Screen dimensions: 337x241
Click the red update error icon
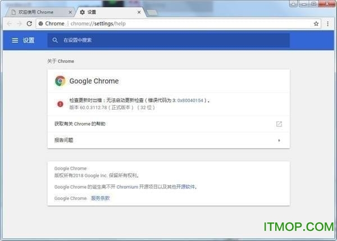60,103
